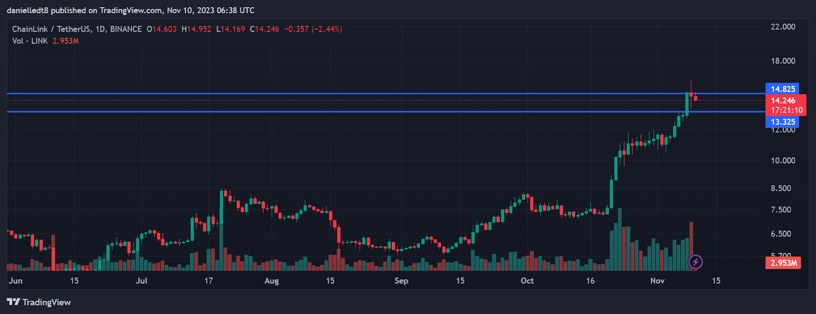Click the Nov date axis label
Screen dimensions: 816x314
pyautogui.click(x=657, y=280)
